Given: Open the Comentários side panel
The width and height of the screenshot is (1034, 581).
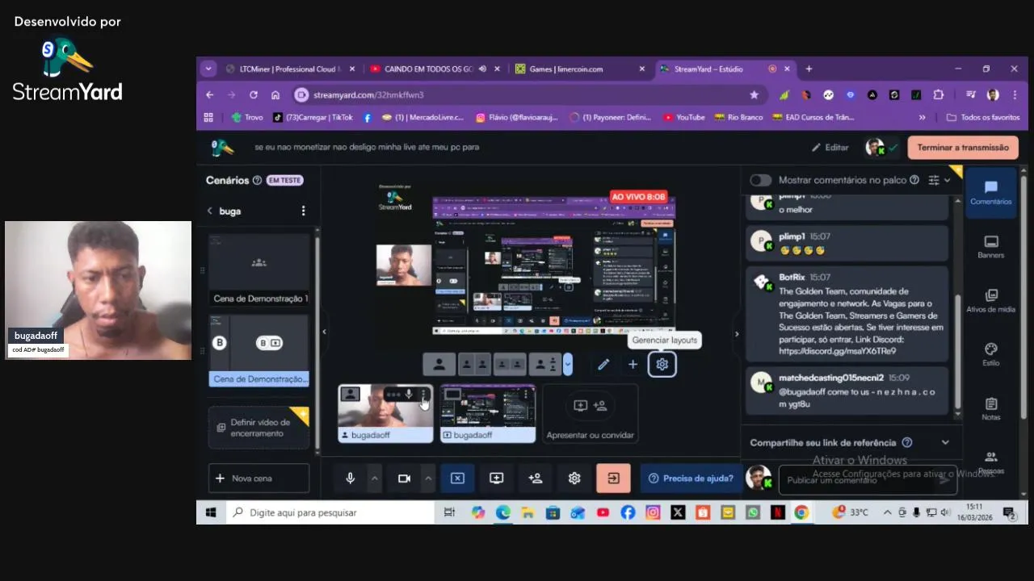Looking at the screenshot, I should tap(990, 193).
